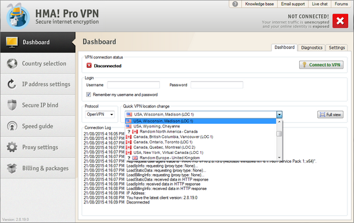Open Speed guide in the sidebar

tap(38, 126)
